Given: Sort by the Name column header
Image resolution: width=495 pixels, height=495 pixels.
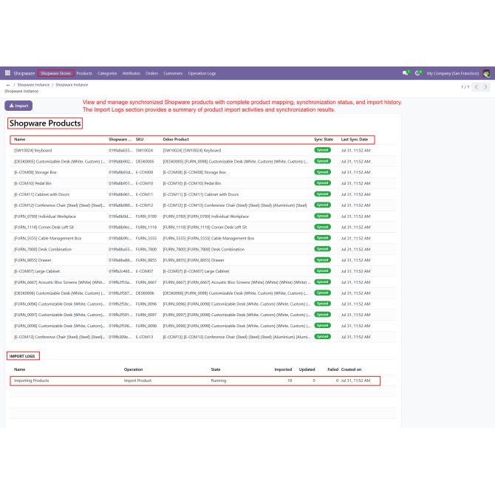Looking at the screenshot, I should point(19,139).
